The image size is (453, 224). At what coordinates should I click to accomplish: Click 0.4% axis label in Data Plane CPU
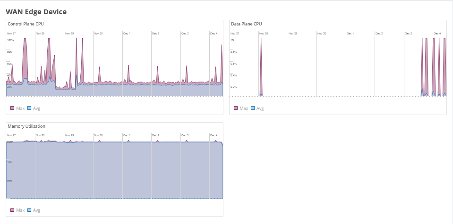pos(234,75)
